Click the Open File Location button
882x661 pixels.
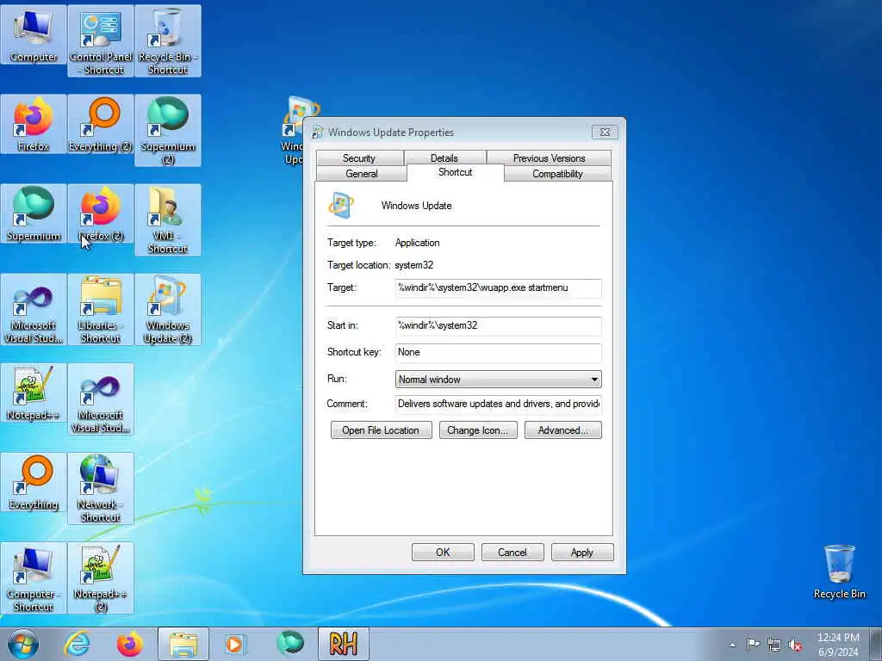tap(381, 430)
